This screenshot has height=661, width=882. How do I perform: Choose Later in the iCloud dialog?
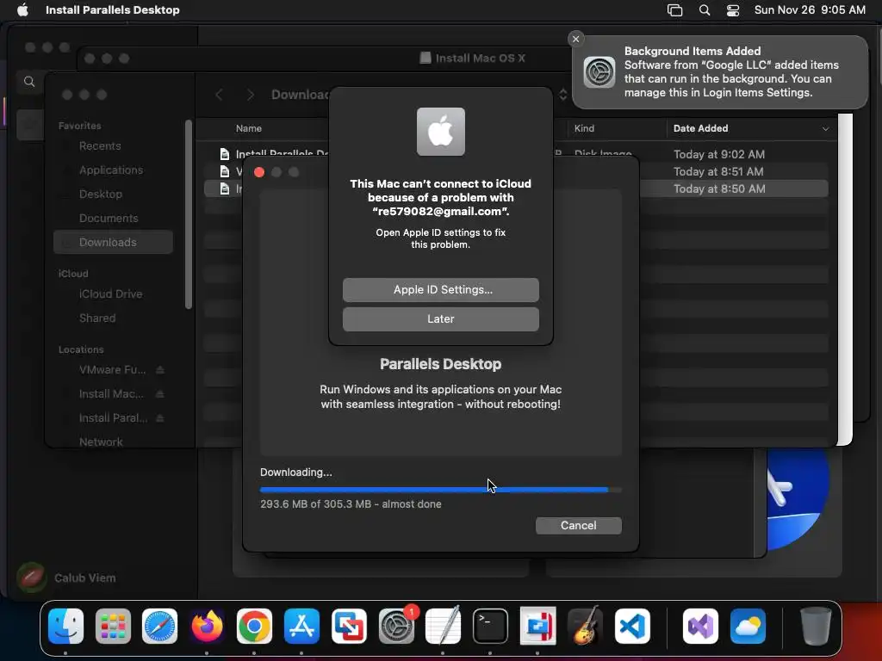440,318
